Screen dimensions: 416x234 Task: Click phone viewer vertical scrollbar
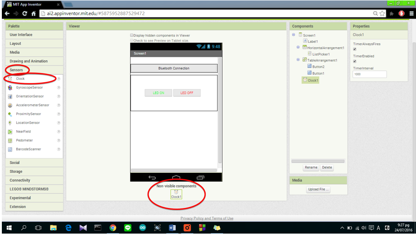220,110
